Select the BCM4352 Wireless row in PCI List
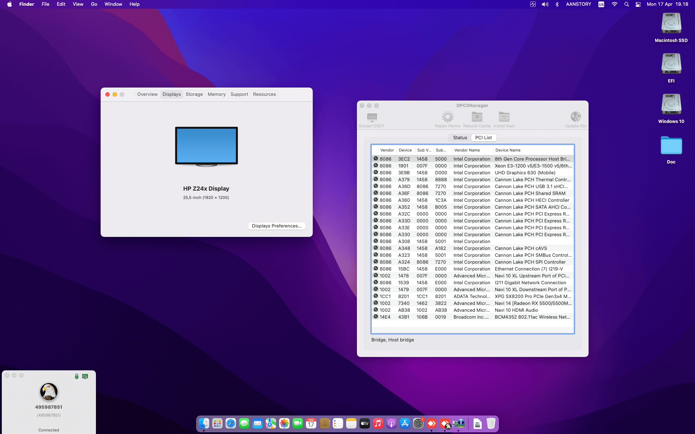The width and height of the screenshot is (695, 434). (x=471, y=317)
